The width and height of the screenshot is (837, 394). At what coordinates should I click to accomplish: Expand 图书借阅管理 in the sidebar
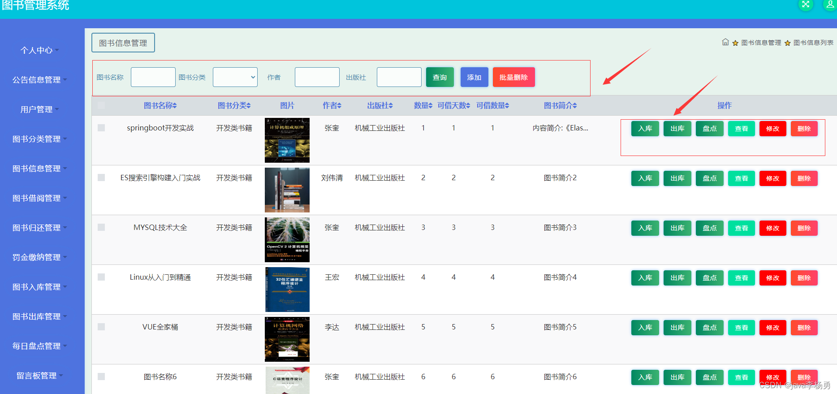point(39,198)
